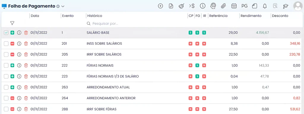Click the Histórico column header
Image resolution: width=304 pixels, height=114 pixels.
[x=95, y=16]
